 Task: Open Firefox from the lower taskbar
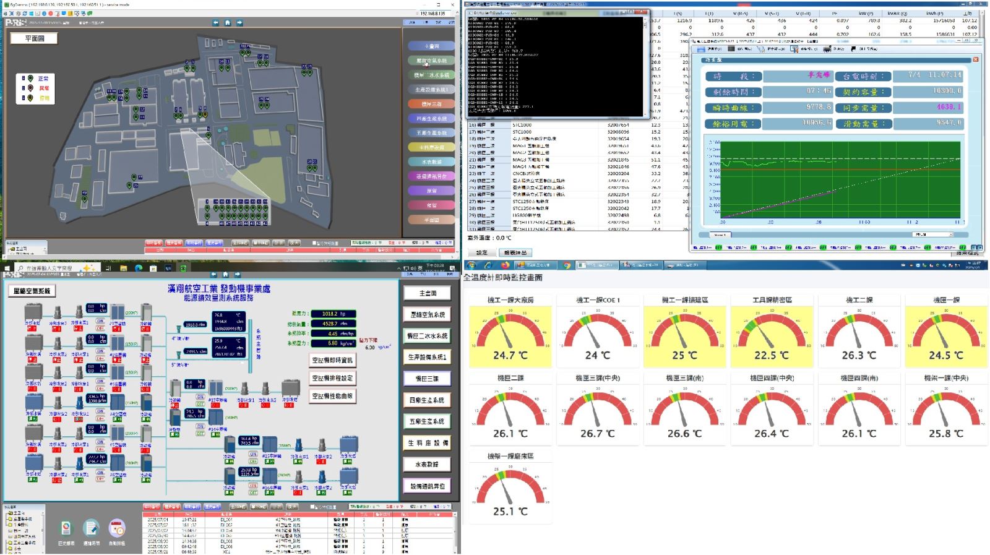tap(506, 265)
